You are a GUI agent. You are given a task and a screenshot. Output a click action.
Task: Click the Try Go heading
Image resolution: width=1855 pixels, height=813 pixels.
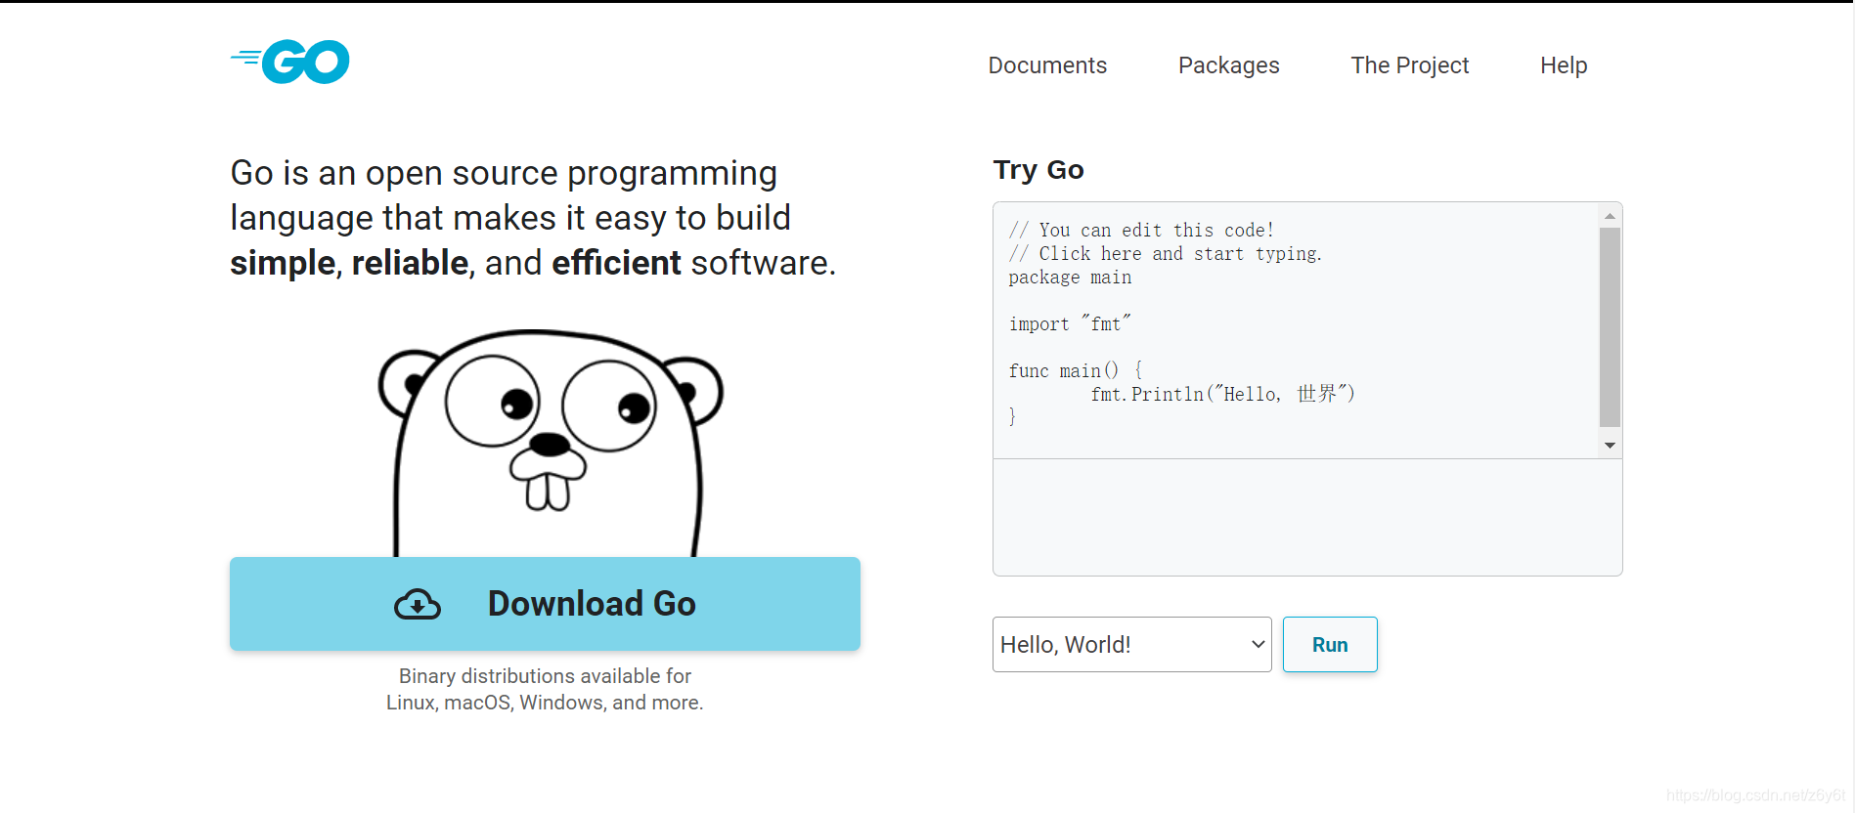tap(1038, 170)
